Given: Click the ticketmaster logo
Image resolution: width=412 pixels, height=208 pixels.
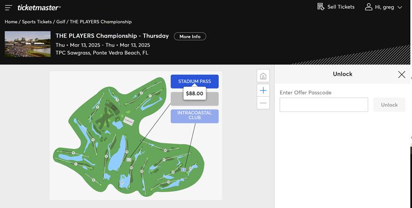Looking at the screenshot, I should (39, 7).
